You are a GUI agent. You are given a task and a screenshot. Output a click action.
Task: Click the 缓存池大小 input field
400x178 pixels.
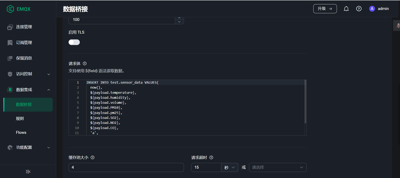(x=126, y=167)
